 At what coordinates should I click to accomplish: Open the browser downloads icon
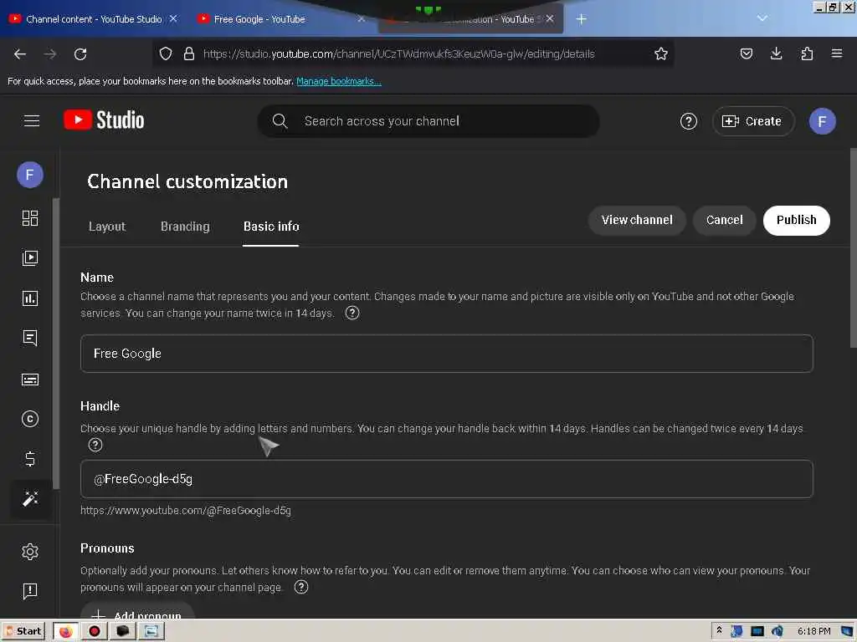click(776, 53)
